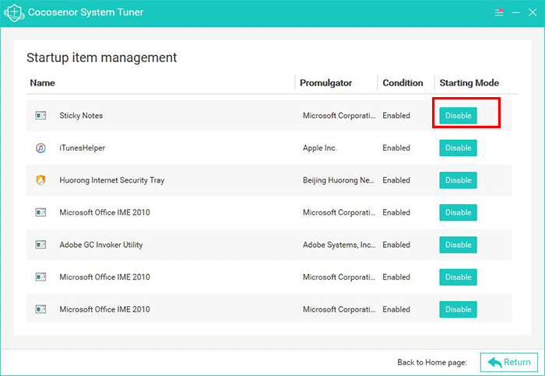Viewport: 545px width, 376px height.
Task: Click Microsoft Corporati... in the Sticky Notes row
Action: click(x=339, y=116)
